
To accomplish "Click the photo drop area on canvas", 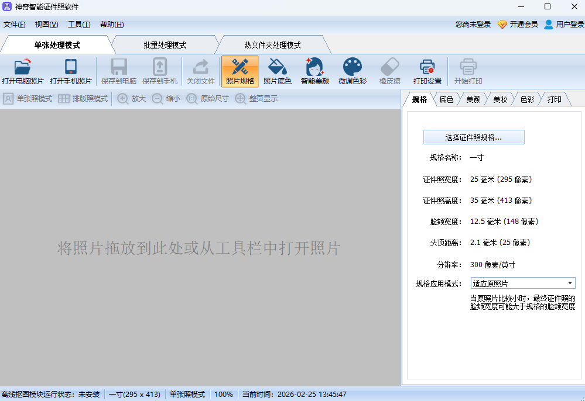I will (199, 248).
